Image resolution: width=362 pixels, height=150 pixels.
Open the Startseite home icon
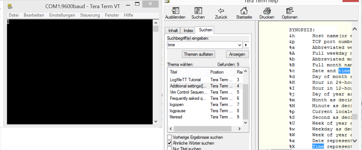[x=244, y=11]
